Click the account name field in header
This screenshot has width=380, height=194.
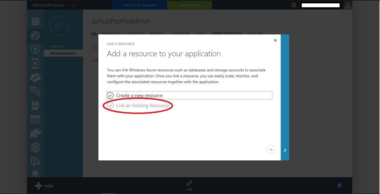click(321, 5)
